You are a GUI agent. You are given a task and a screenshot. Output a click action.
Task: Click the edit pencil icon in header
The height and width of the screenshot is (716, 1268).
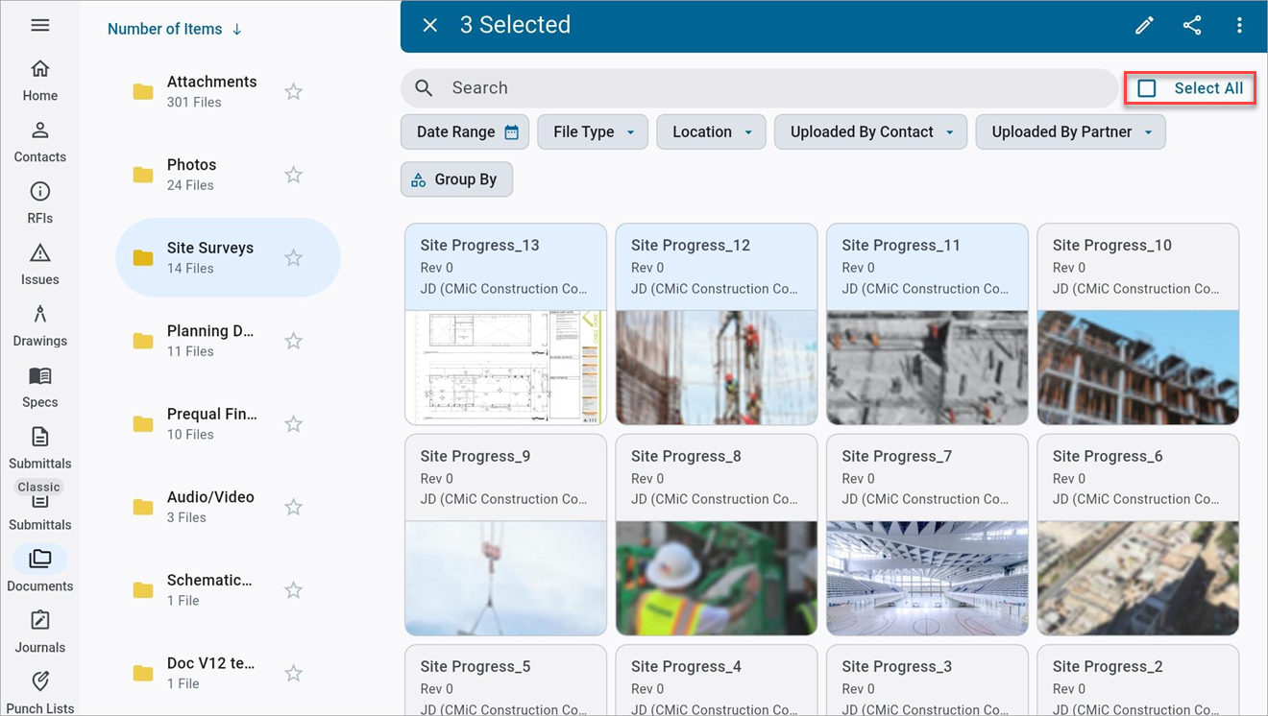tap(1144, 26)
